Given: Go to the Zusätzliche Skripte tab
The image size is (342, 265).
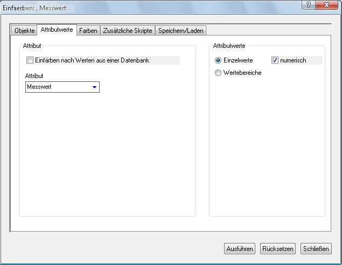Looking at the screenshot, I should pos(127,31).
